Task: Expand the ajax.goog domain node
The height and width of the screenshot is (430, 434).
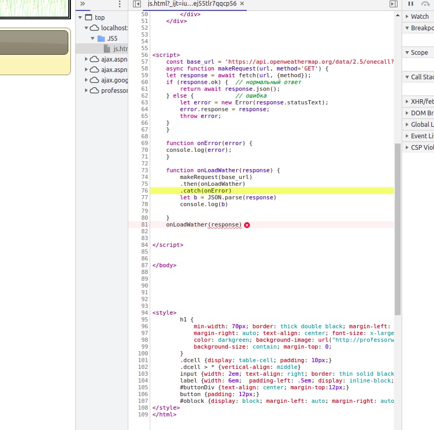Action: coord(86,80)
